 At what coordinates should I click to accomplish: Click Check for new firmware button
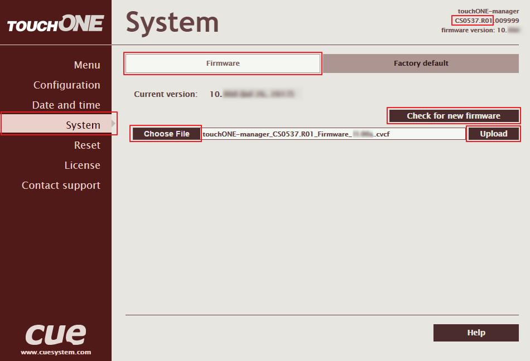point(453,116)
